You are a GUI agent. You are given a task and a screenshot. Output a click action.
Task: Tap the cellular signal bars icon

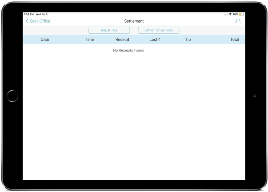coord(226,14)
